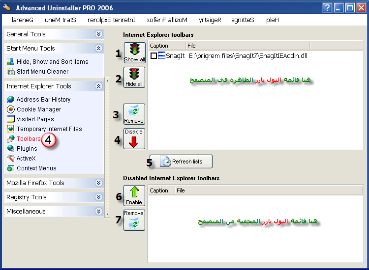Click the wrench application icon in title bar
Image resolution: width=369 pixels, height=270 pixels.
[x=7, y=7]
